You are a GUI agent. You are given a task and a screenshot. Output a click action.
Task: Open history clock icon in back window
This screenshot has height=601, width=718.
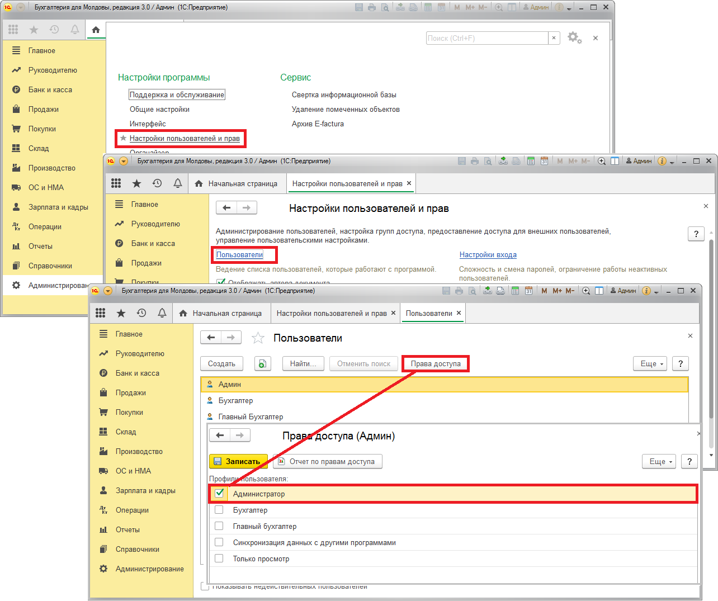click(54, 30)
